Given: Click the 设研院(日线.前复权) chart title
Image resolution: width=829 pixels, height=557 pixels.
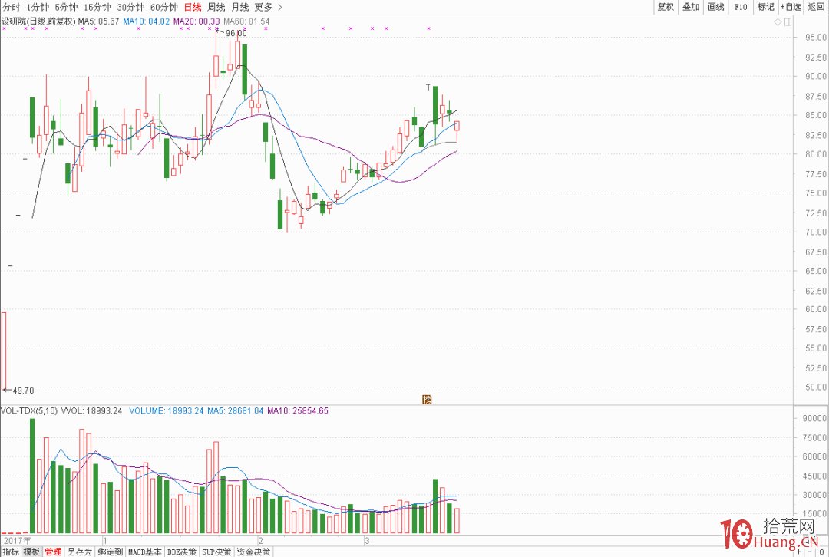Looking at the screenshot, I should (x=39, y=21).
